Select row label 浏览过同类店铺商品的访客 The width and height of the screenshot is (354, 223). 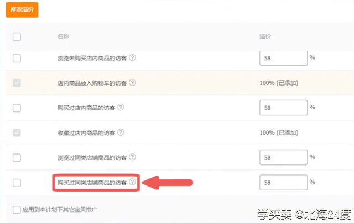click(92, 158)
